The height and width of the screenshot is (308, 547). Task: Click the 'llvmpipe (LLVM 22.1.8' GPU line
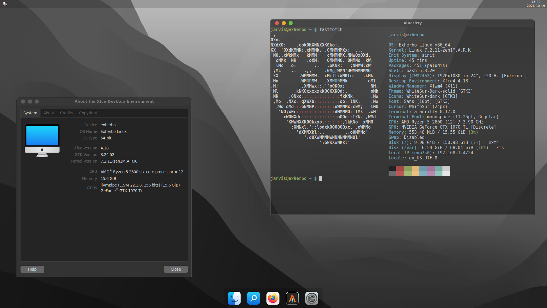tap(140, 185)
